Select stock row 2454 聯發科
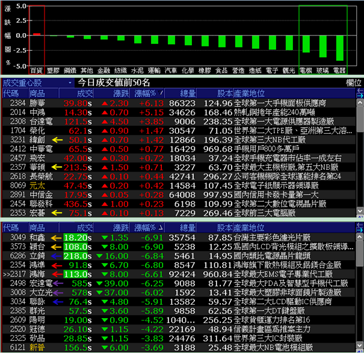Viewport: 364px width, 353px height. pyautogui.click(x=179, y=204)
